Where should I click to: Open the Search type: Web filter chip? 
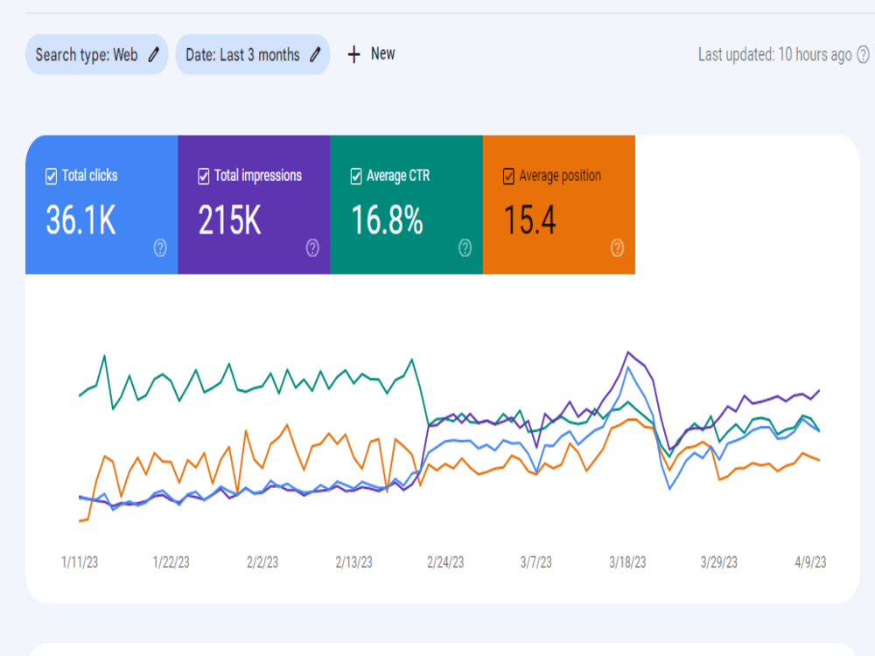(96, 54)
